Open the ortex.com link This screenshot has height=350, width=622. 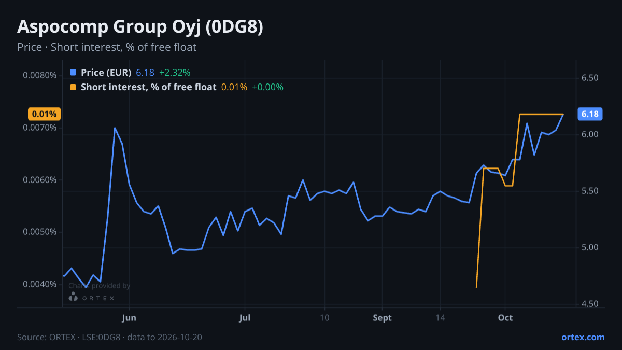pyautogui.click(x=583, y=337)
